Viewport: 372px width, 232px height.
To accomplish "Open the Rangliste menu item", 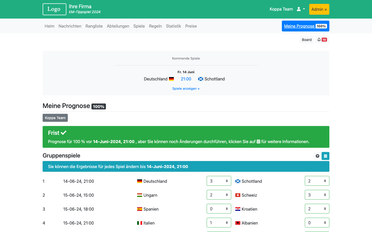I will pyautogui.click(x=94, y=26).
